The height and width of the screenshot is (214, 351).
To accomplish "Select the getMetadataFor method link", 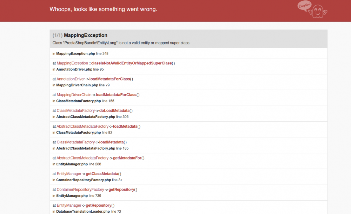I will 127,158.
